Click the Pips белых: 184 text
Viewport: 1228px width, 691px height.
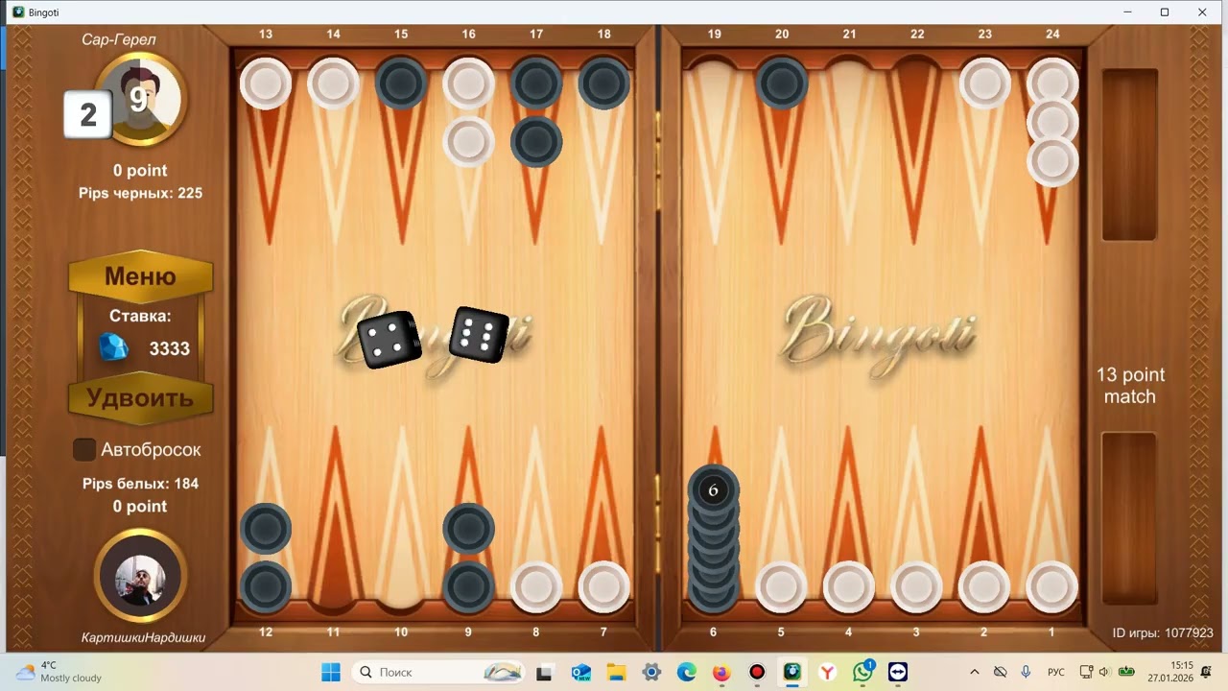point(140,484)
